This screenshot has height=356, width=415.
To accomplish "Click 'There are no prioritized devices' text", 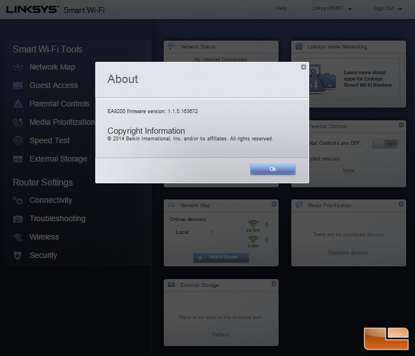I will click(348, 235).
